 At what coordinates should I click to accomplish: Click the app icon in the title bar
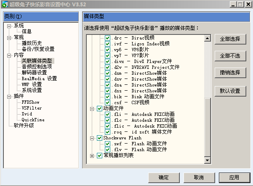[x=4, y=4]
